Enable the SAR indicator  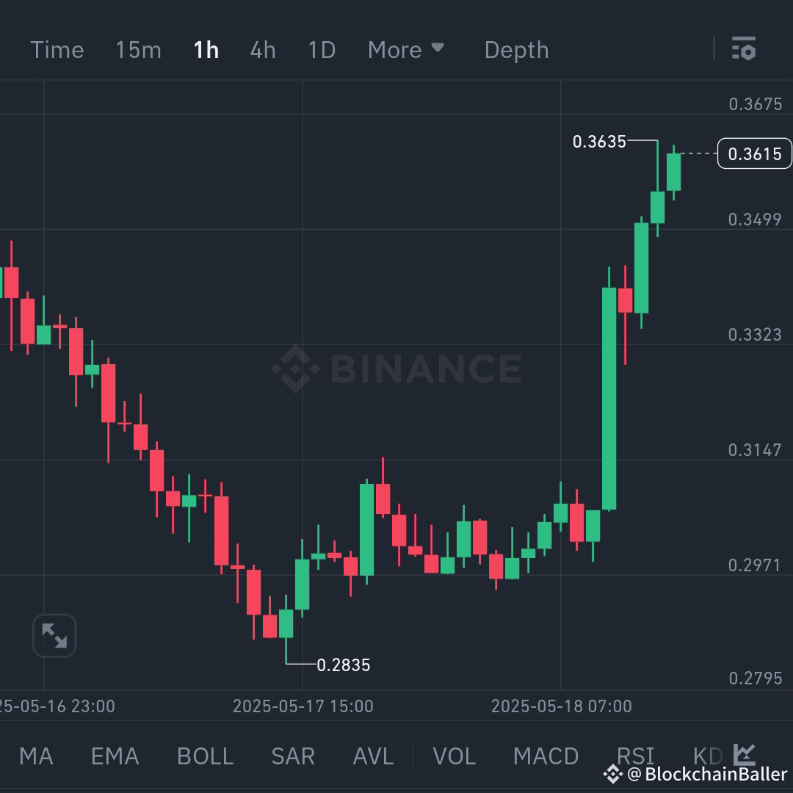[x=293, y=755]
